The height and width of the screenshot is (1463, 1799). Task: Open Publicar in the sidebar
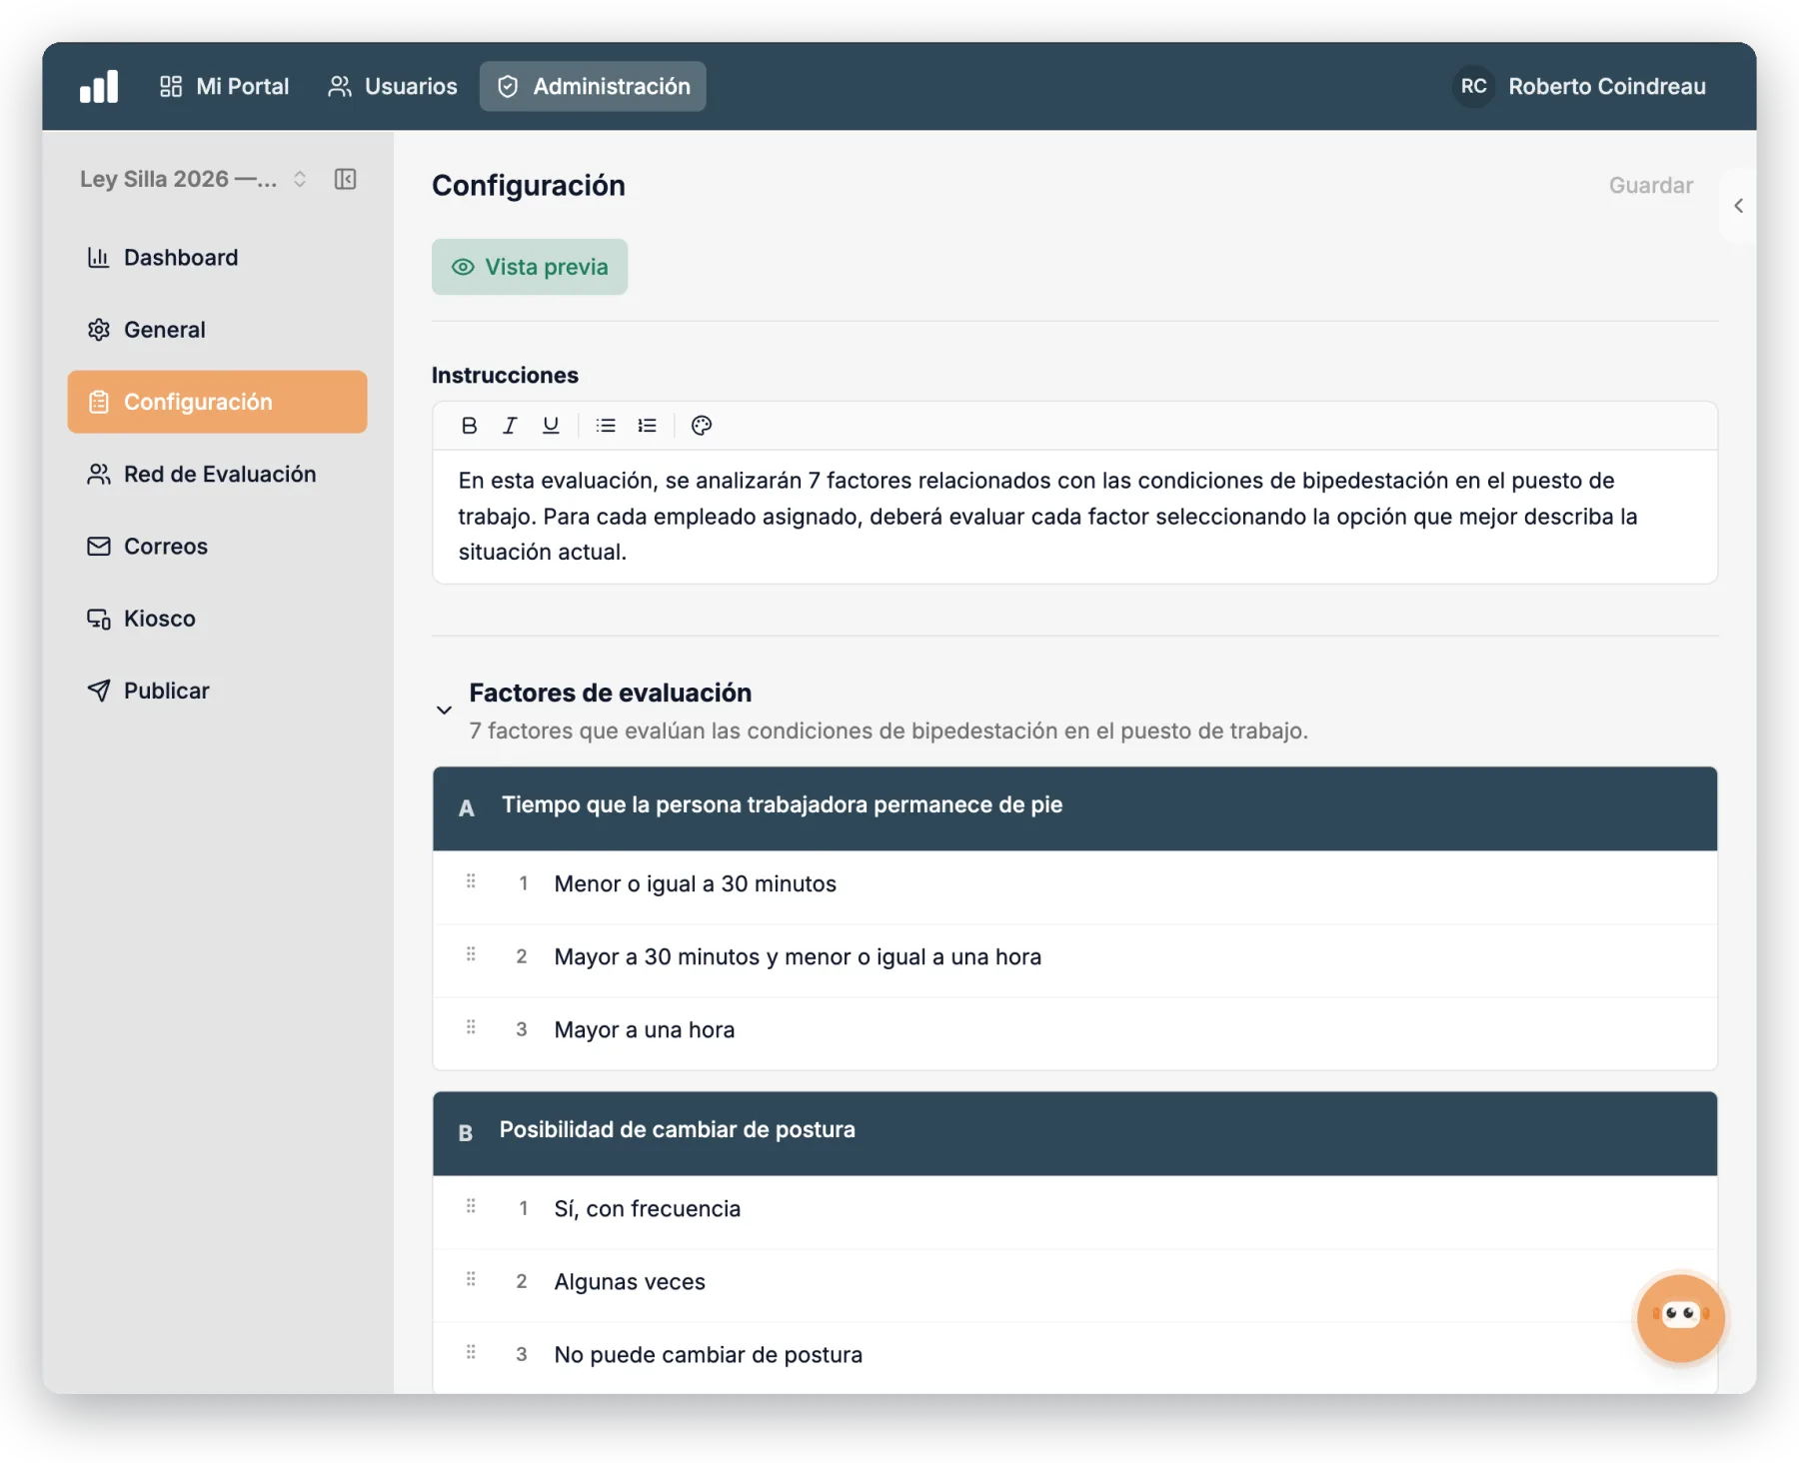pyautogui.click(x=218, y=691)
